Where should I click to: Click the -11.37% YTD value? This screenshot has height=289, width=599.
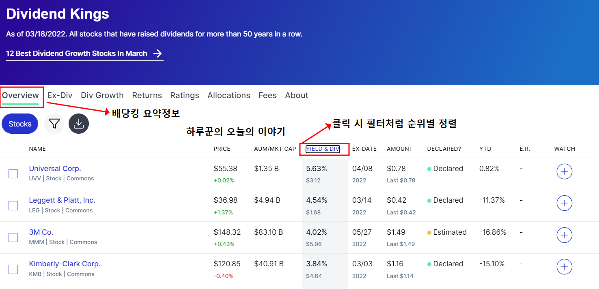492,200
